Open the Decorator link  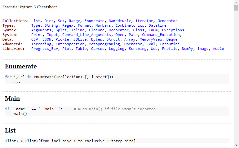point(119,30)
